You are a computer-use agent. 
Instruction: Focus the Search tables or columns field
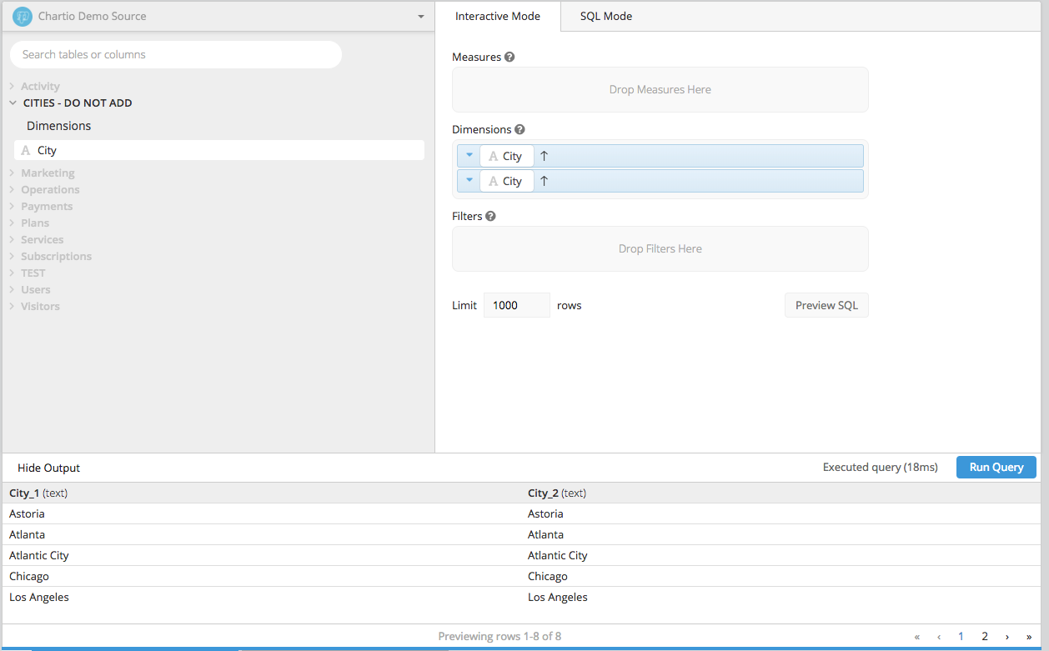tap(176, 55)
